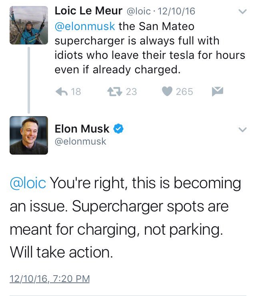This screenshot has height=296, width=256.
Task: Open the @loic mention in Elon's reply
Action: click(28, 183)
